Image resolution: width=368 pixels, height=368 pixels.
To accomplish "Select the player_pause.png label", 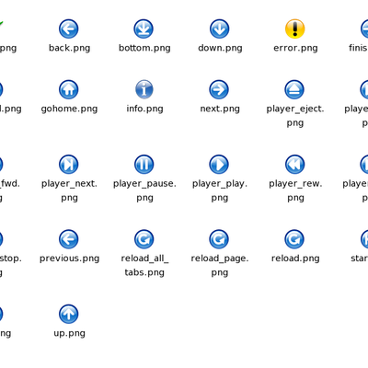I will coord(144,190).
